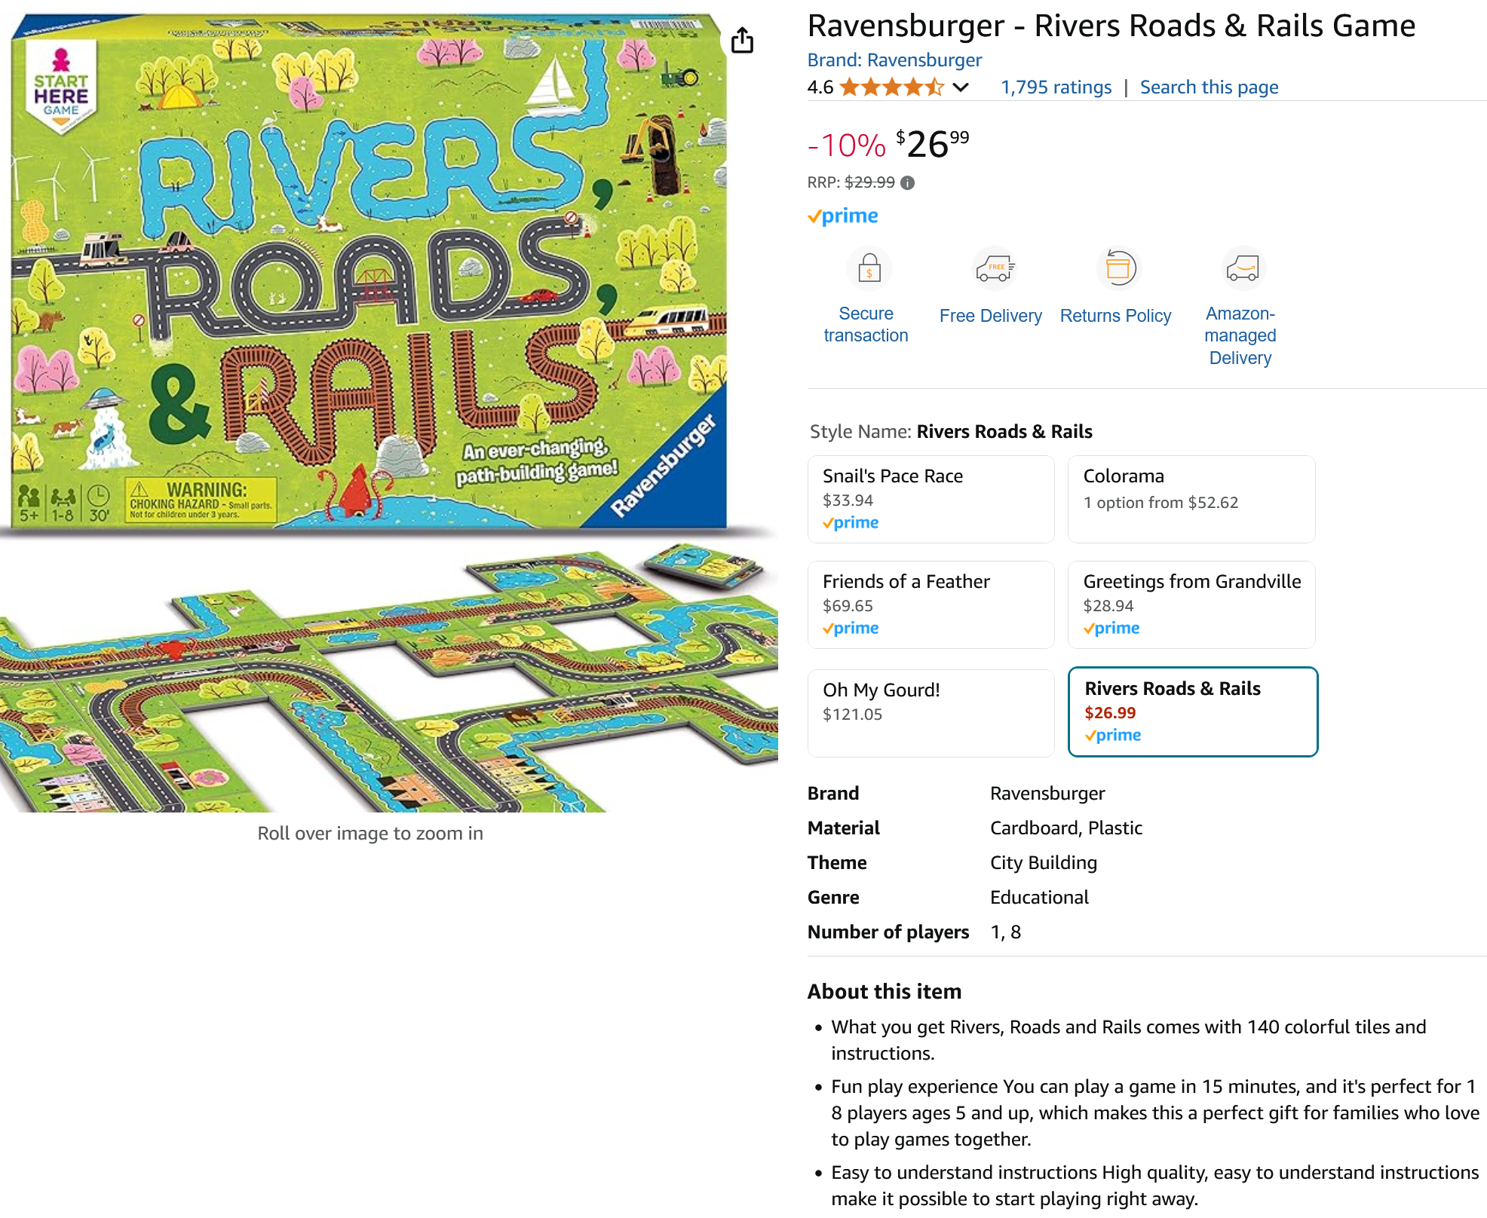Click the star rating icons
Screen dimensions: 1487x1218
(892, 87)
